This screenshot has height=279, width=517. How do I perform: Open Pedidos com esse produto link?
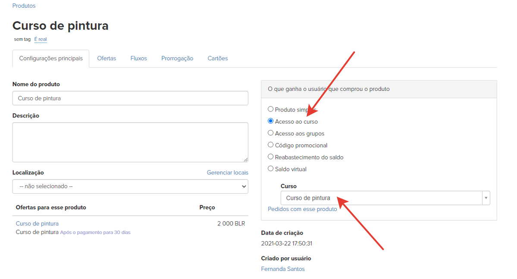point(302,209)
